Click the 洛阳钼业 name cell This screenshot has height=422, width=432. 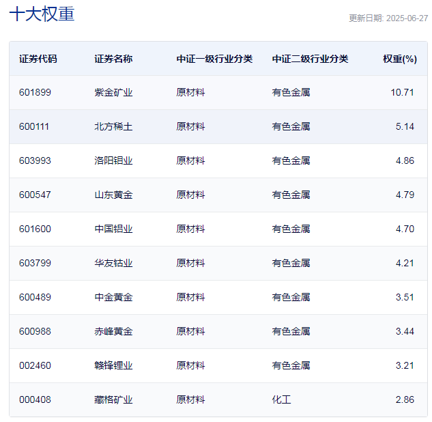[x=113, y=160]
